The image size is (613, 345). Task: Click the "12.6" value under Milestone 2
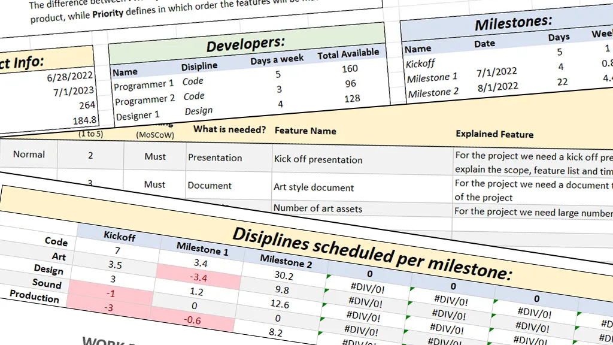[x=280, y=304]
